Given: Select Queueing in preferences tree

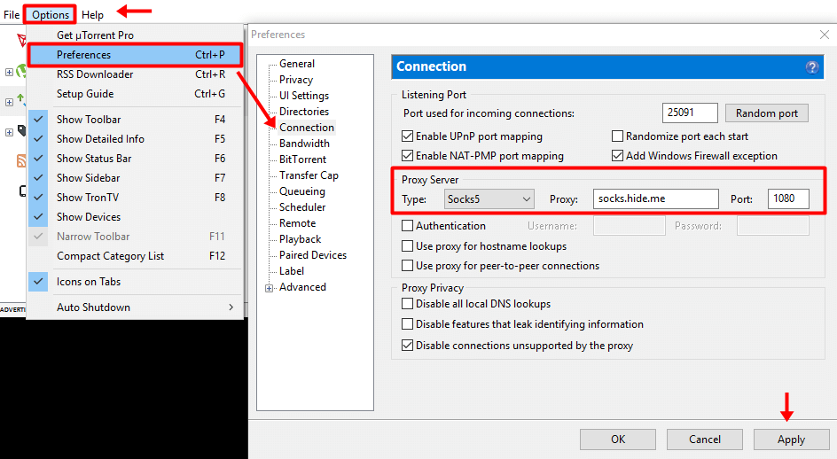Looking at the screenshot, I should coord(301,191).
